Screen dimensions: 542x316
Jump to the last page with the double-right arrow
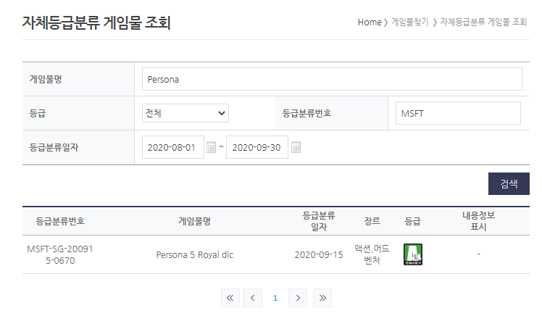coord(322,298)
